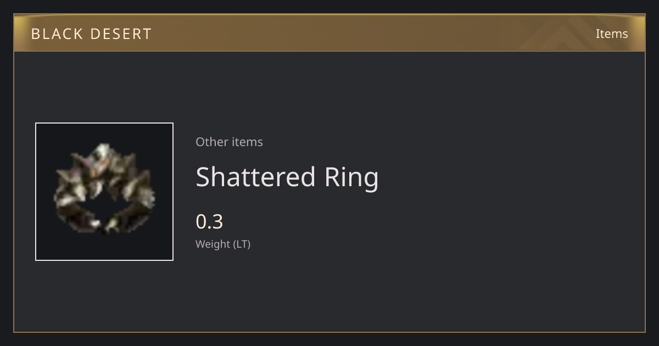The height and width of the screenshot is (346, 659).
Task: Select the spiky ring artwork center hole
Action: click(x=105, y=207)
